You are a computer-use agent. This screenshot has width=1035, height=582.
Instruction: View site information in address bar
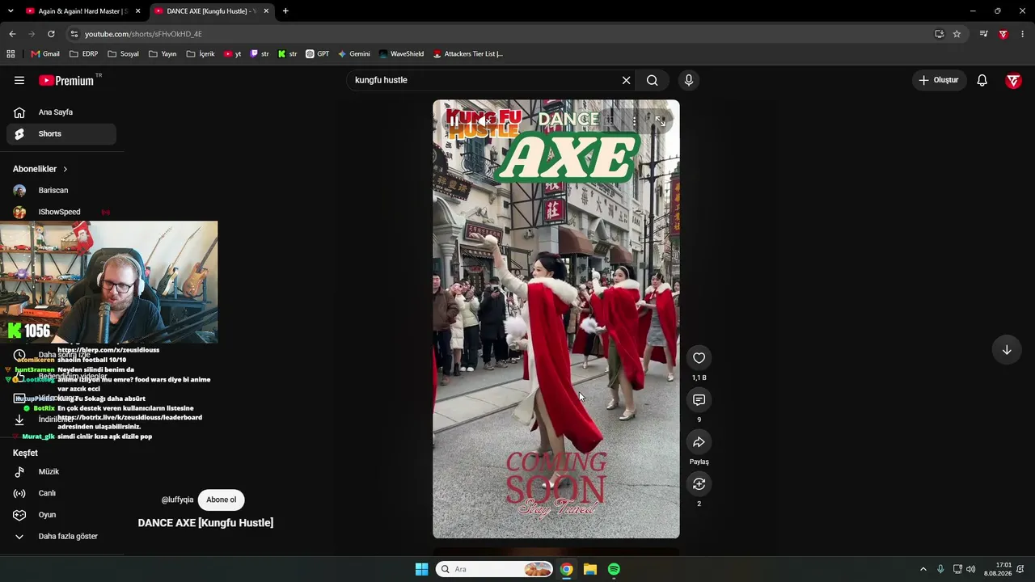(x=74, y=34)
